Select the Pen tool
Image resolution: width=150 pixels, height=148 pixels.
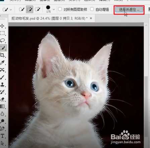pyautogui.click(x=2, y=129)
